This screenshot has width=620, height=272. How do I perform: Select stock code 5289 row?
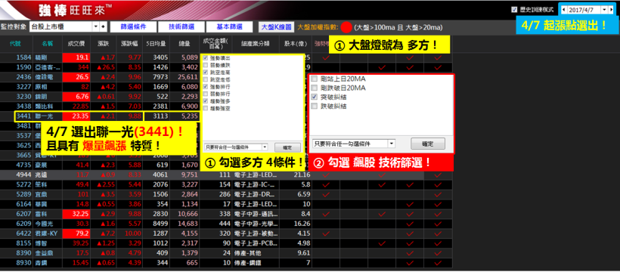click(x=227, y=194)
